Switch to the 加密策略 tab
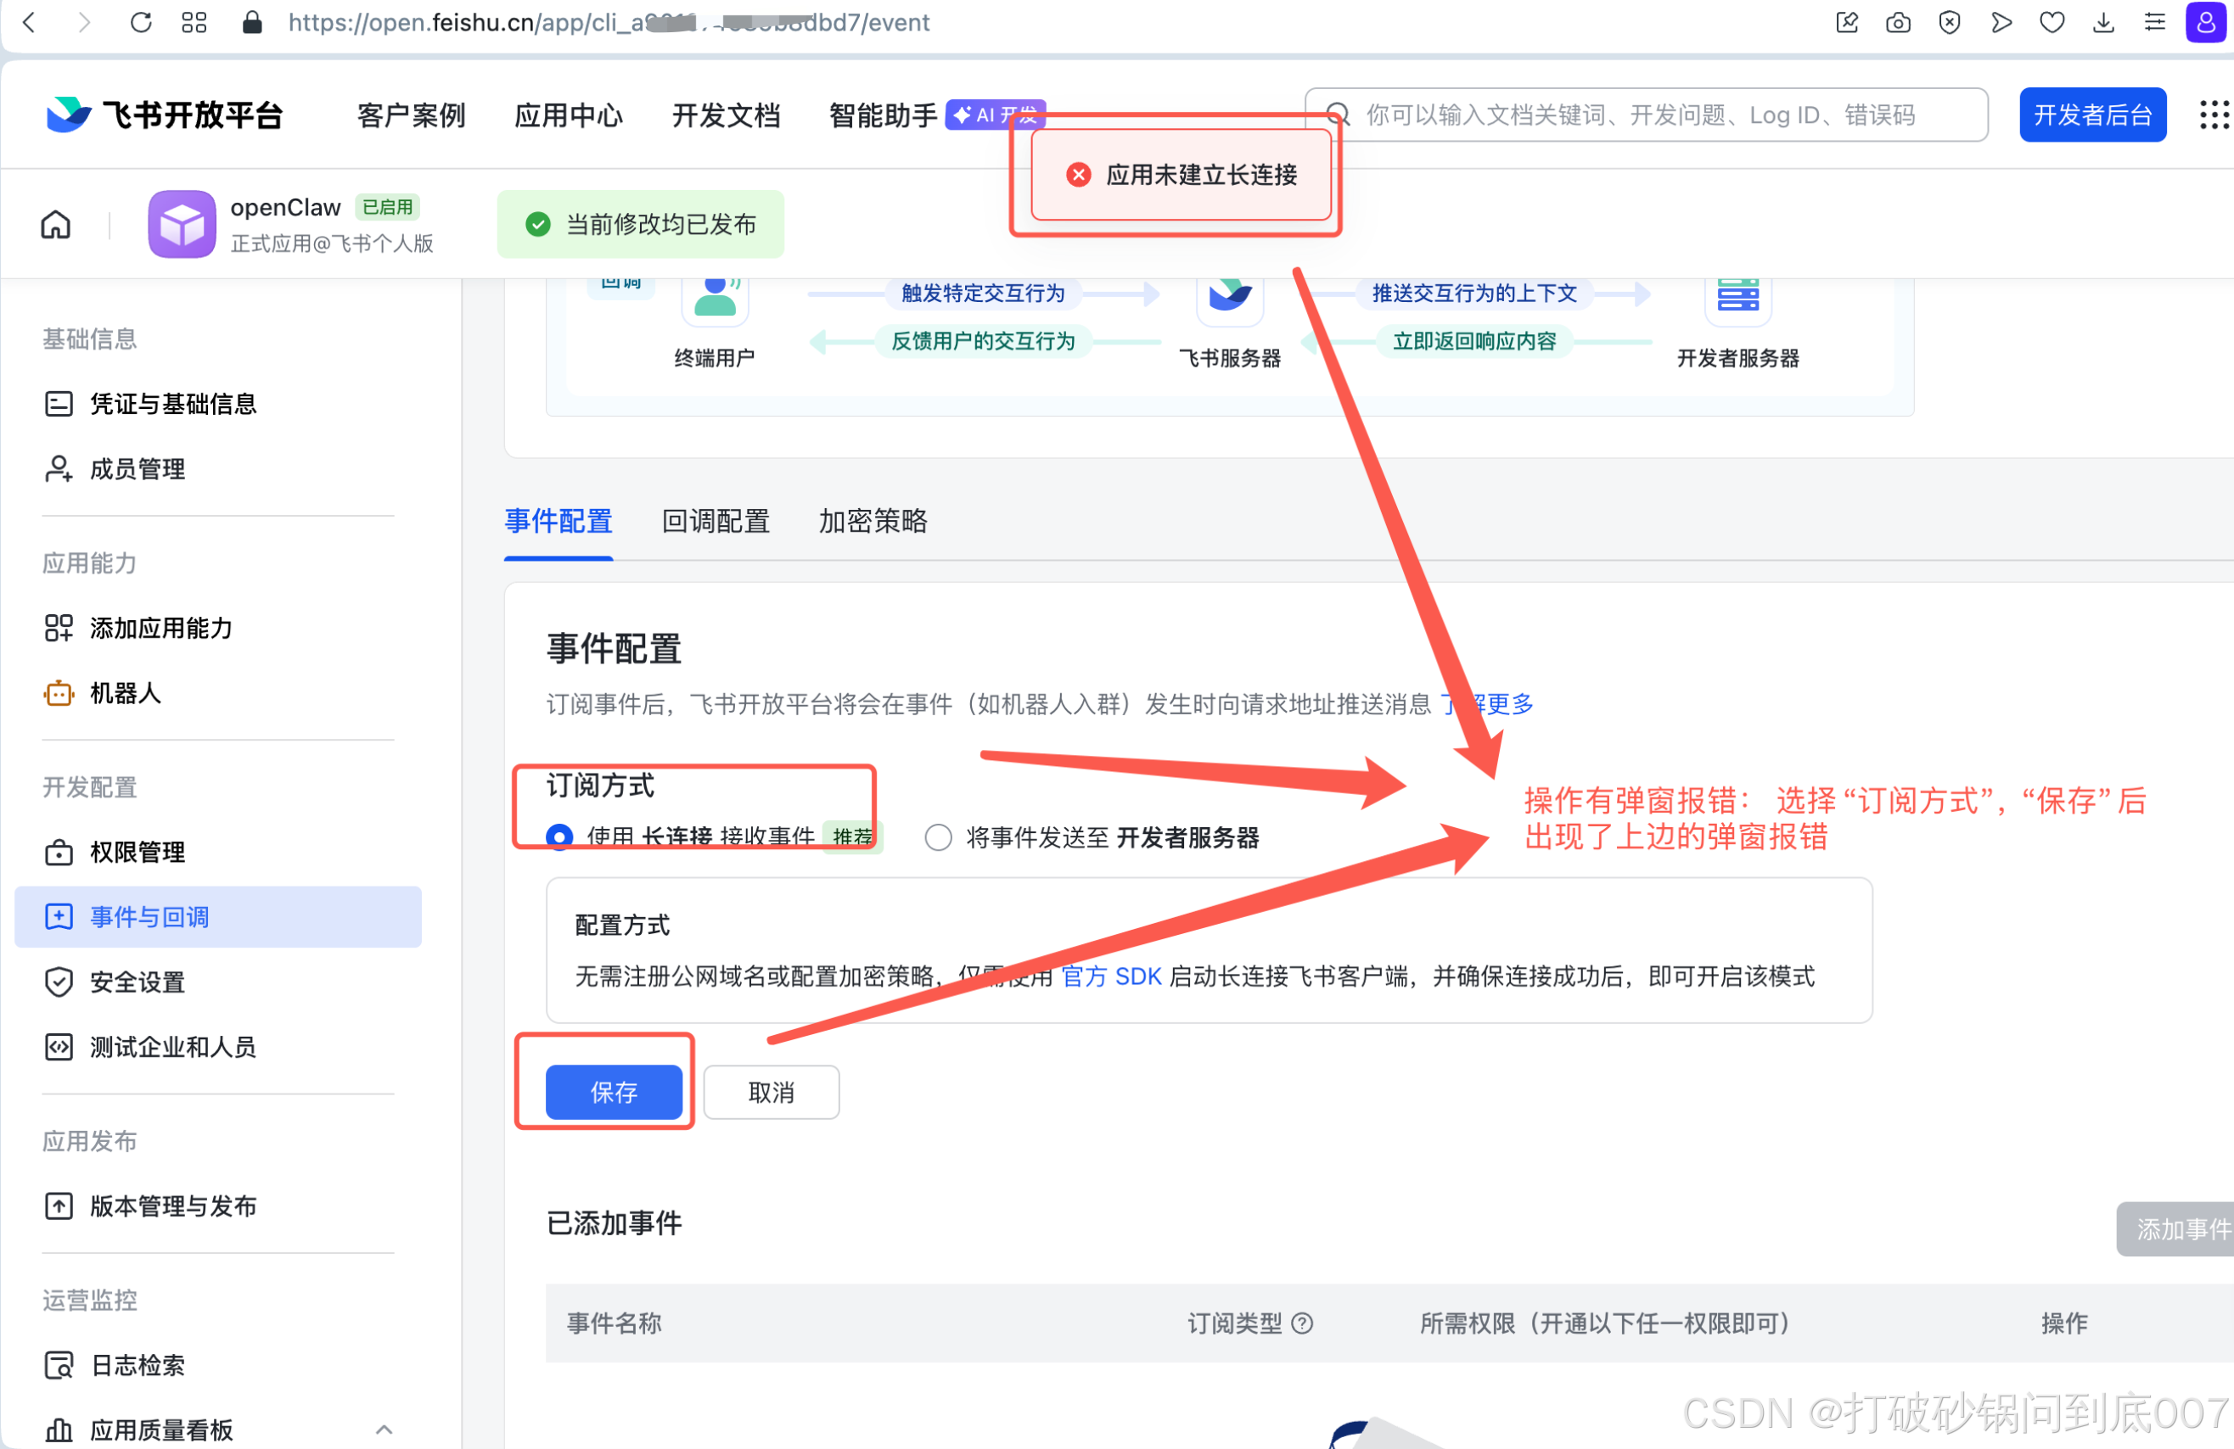The width and height of the screenshot is (2234, 1449). (872, 521)
